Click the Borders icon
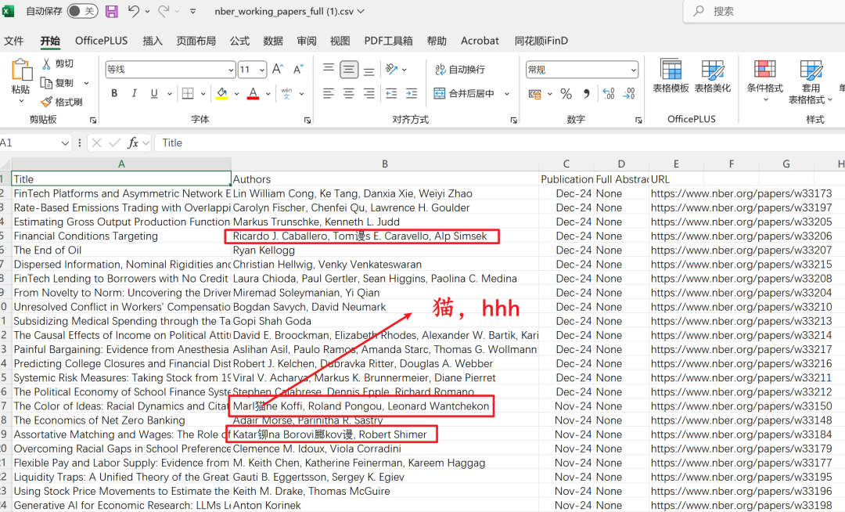Image resolution: width=845 pixels, height=512 pixels. click(x=188, y=93)
